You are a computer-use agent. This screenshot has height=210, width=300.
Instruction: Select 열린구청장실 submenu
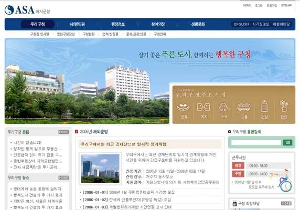[66, 34]
